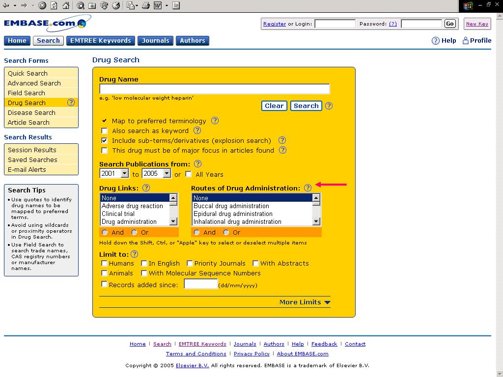Viewport: 503px width, 377px height.
Task: Click into the Drug Name field
Action: click(215, 89)
